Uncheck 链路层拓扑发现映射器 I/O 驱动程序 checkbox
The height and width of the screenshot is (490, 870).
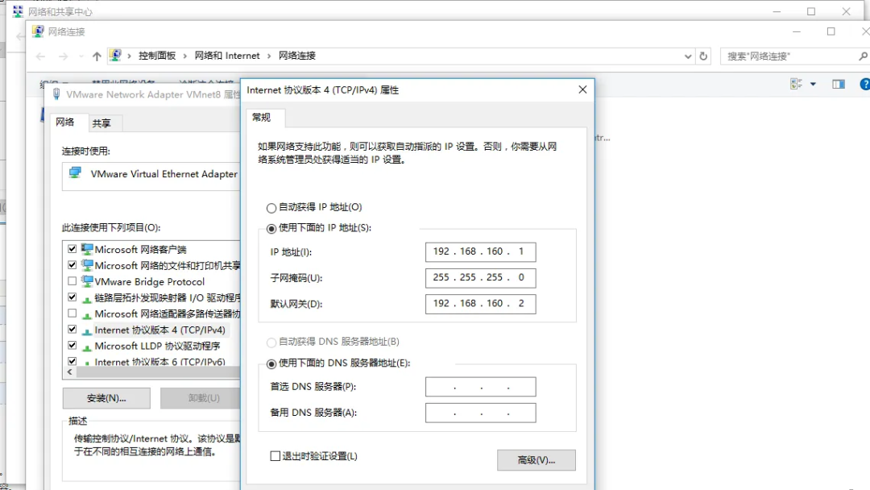click(72, 297)
